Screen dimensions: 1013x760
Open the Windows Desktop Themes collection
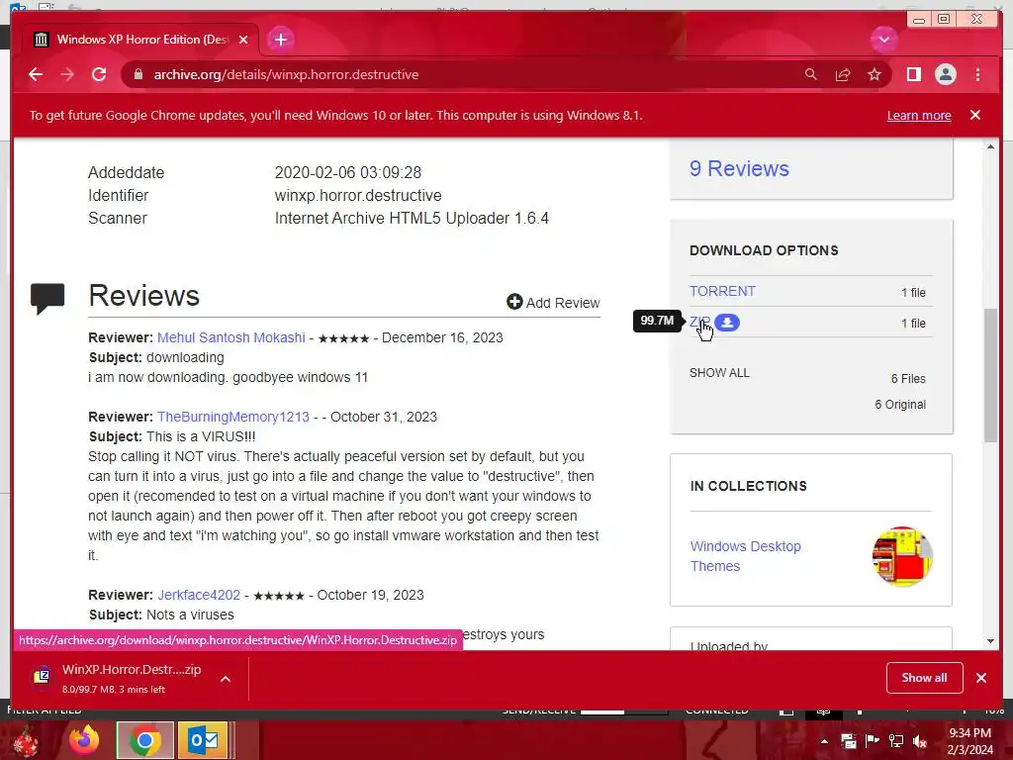click(746, 556)
